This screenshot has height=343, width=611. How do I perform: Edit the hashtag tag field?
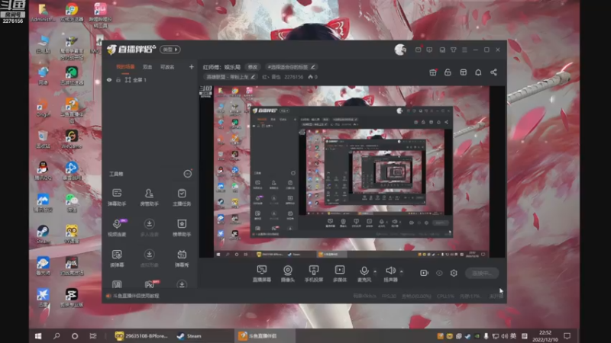(x=292, y=67)
